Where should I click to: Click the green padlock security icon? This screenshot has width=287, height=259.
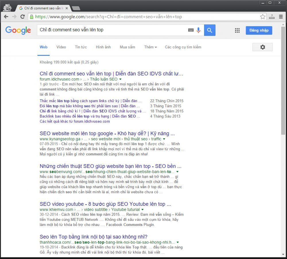point(32,17)
